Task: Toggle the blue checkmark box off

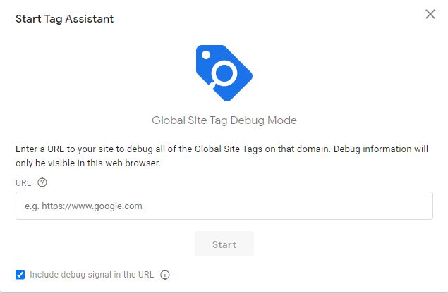Action: (x=20, y=275)
